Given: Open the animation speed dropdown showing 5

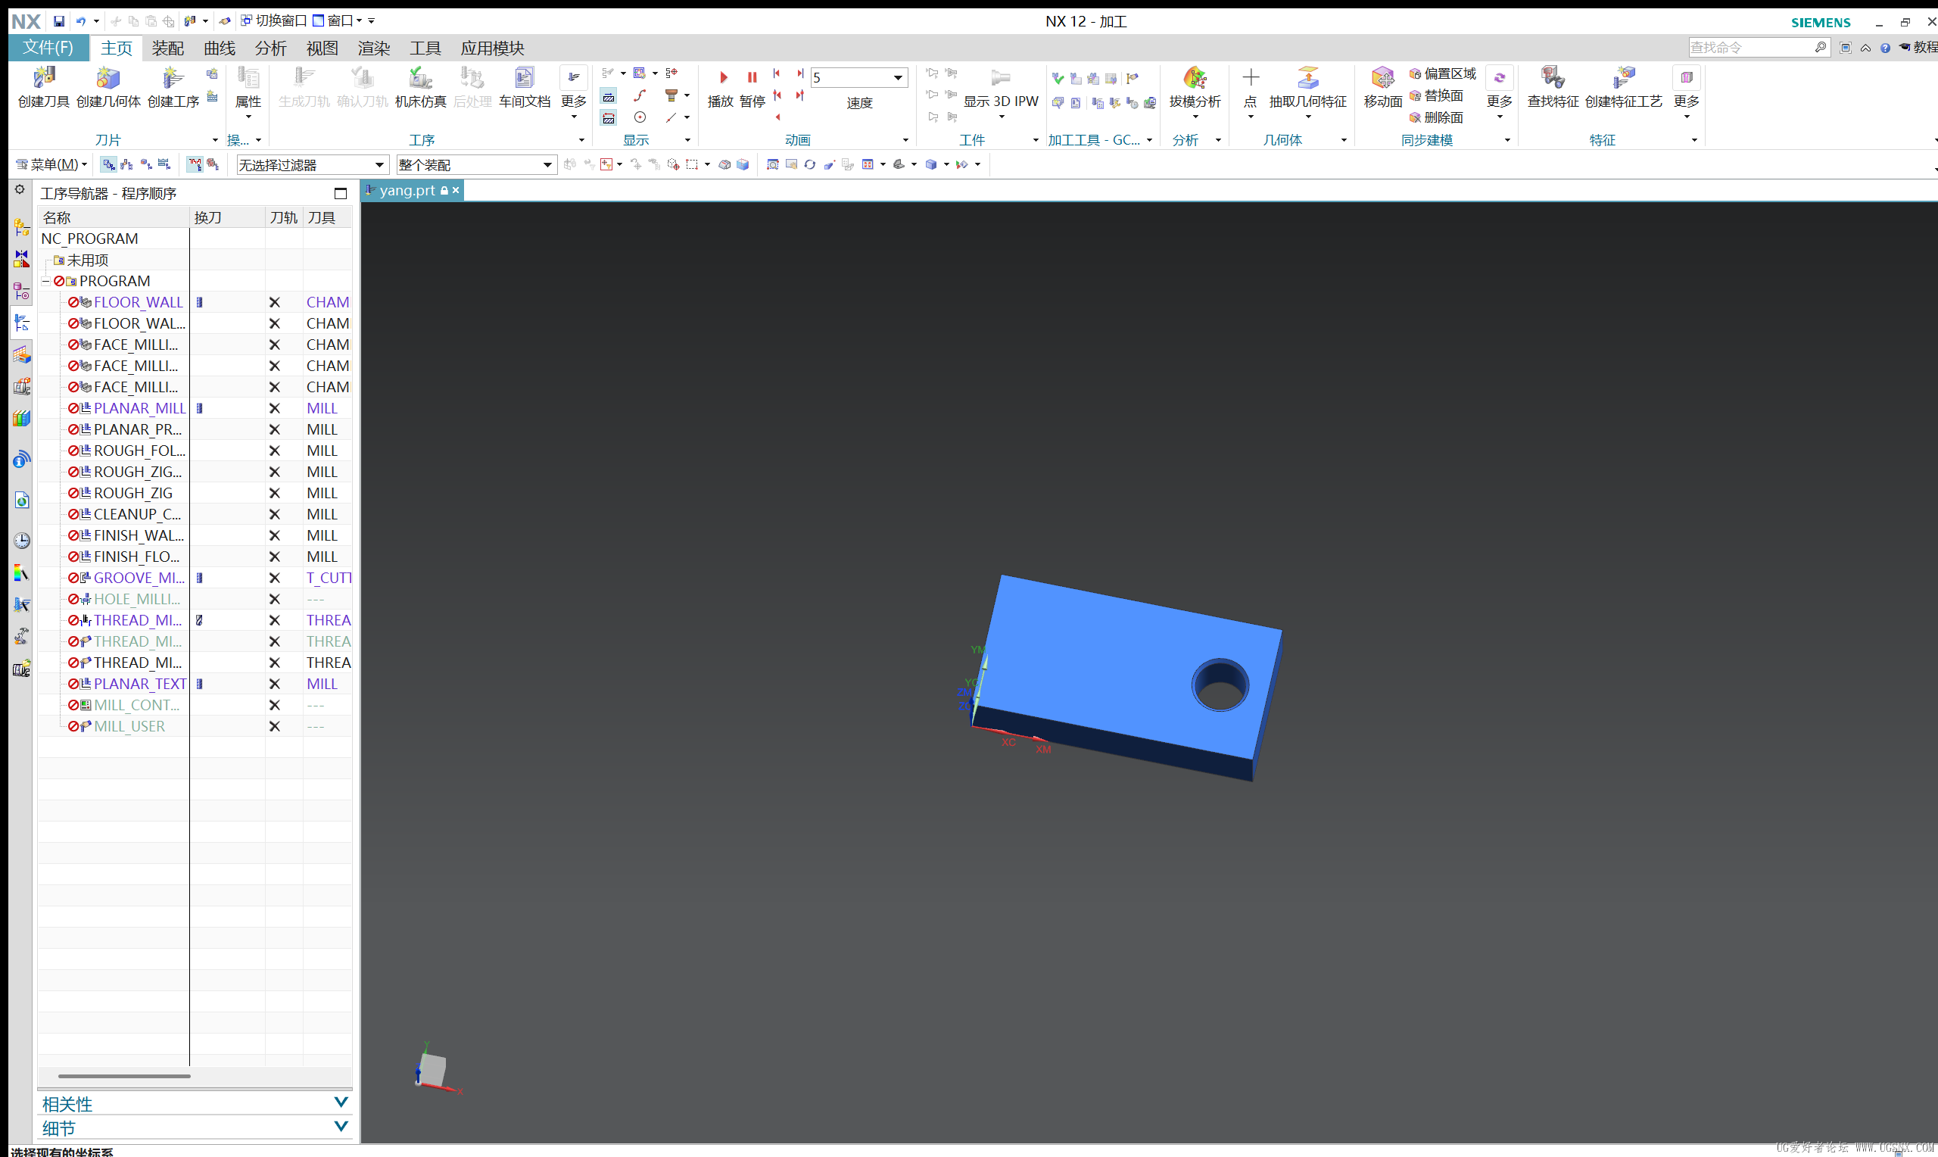Looking at the screenshot, I should click(898, 78).
